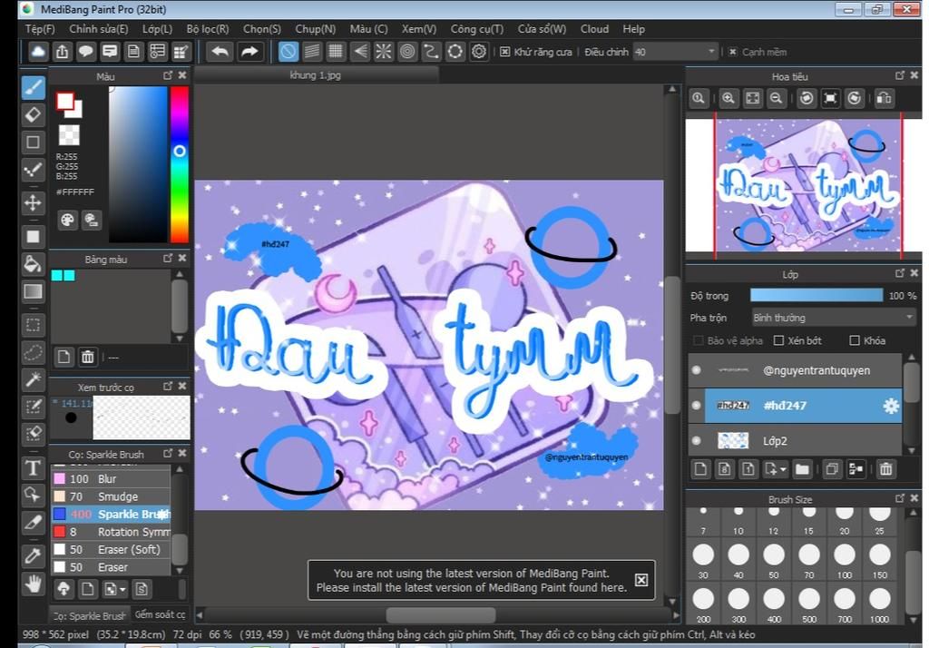Select the Move tool

[x=34, y=202]
